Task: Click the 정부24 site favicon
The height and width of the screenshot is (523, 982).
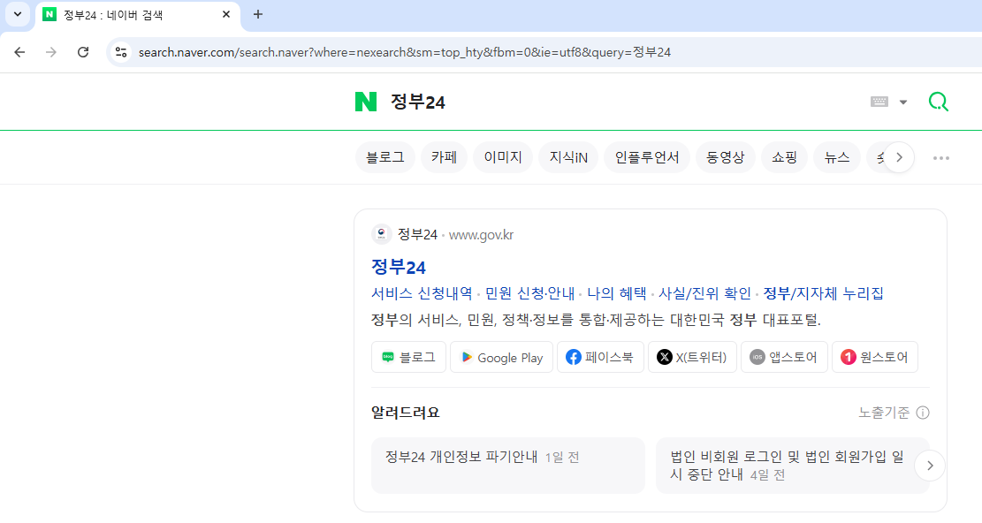Action: [381, 233]
